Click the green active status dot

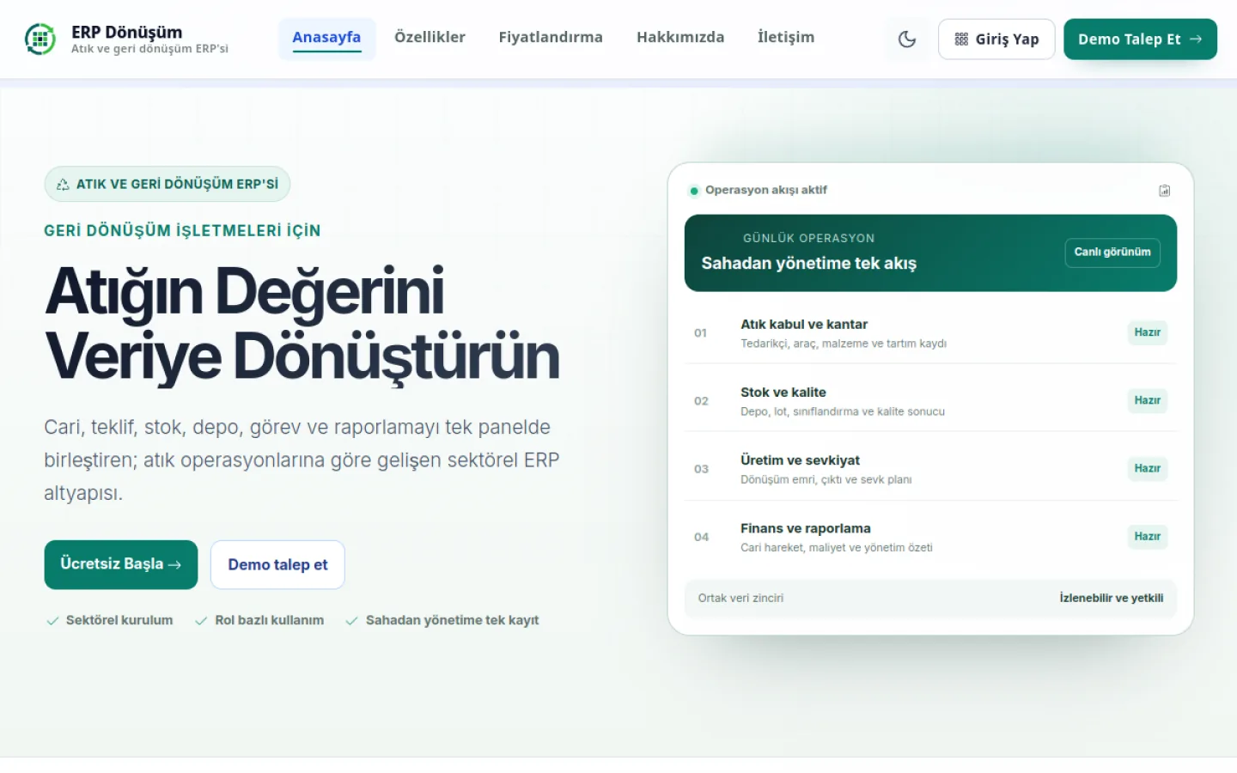694,191
